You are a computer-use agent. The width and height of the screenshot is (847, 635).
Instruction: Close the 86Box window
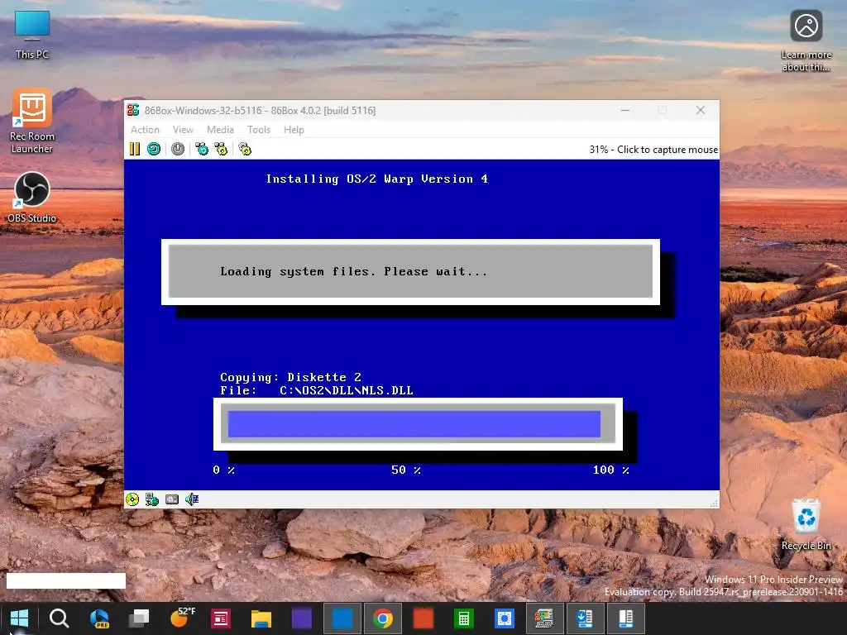[x=701, y=110]
